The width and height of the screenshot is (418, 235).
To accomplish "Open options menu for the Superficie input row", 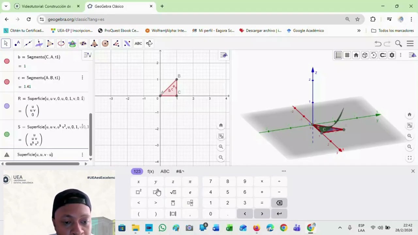I will [82, 155].
